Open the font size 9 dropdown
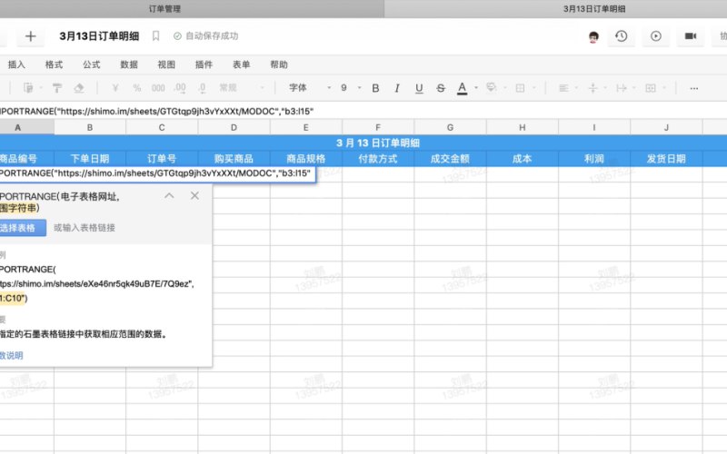The width and height of the screenshot is (727, 454). (x=351, y=87)
